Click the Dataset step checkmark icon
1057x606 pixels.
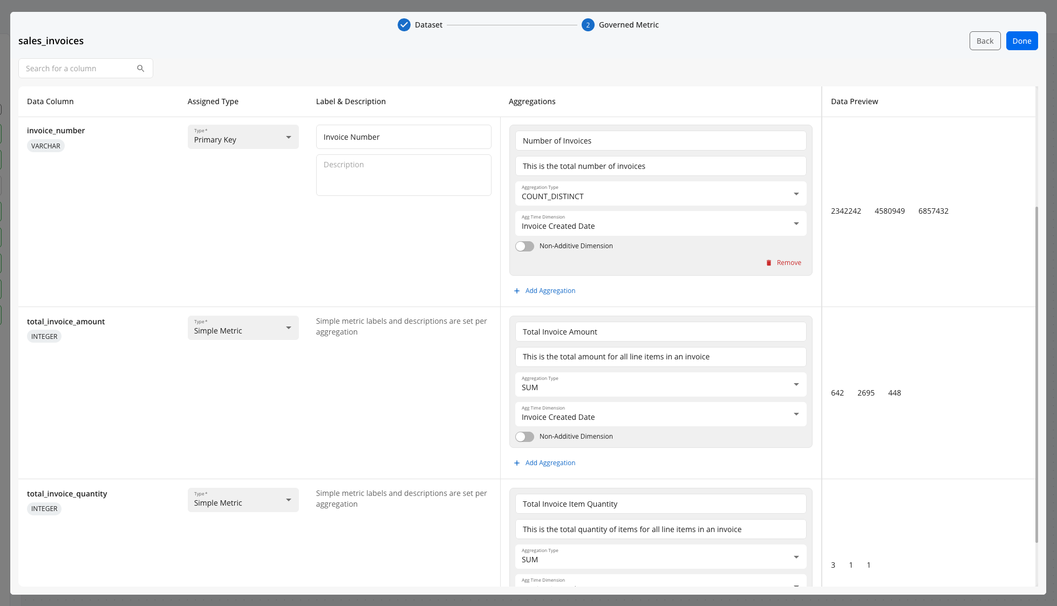[404, 25]
